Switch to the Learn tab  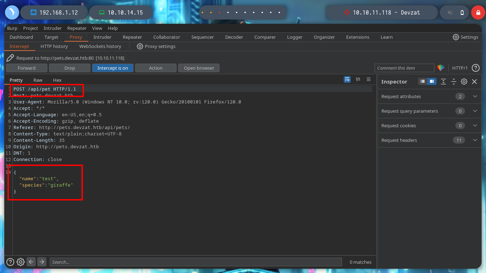click(387, 37)
